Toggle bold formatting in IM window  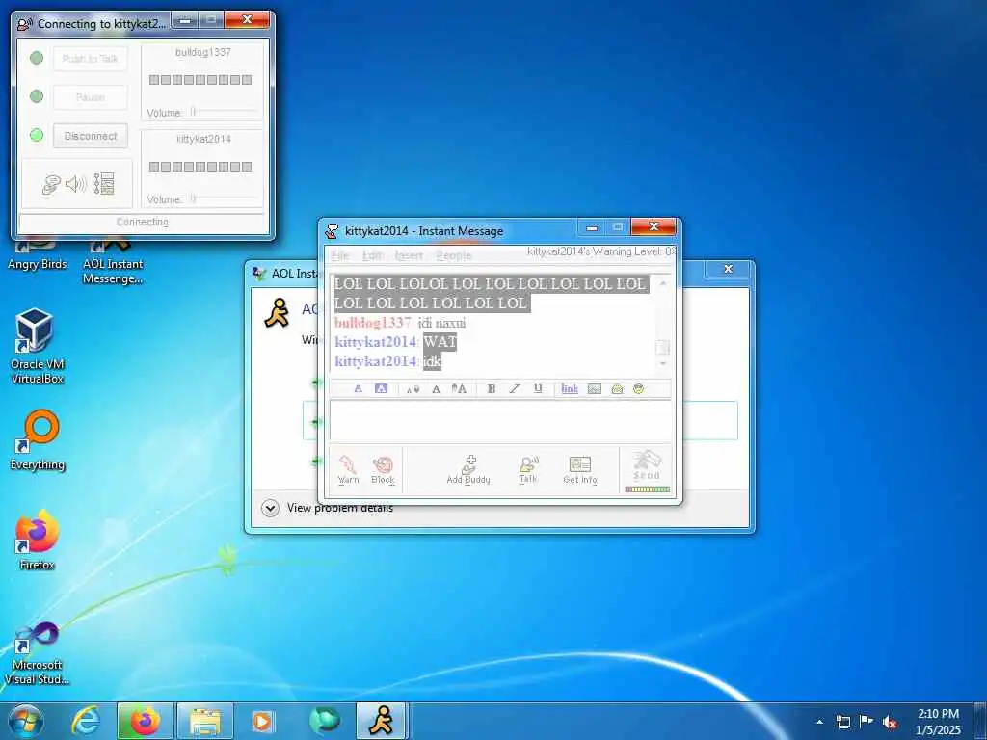[491, 389]
